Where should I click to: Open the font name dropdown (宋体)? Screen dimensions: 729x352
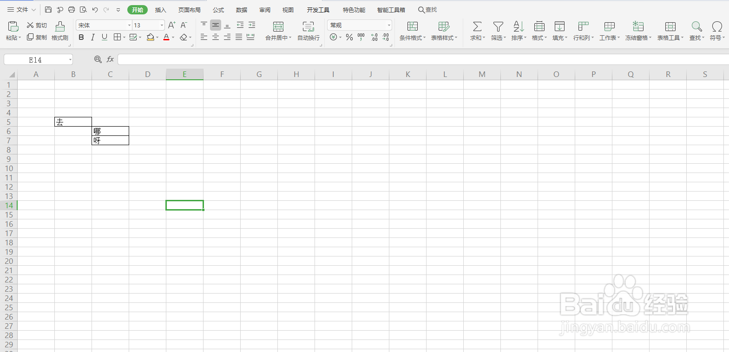coord(130,25)
